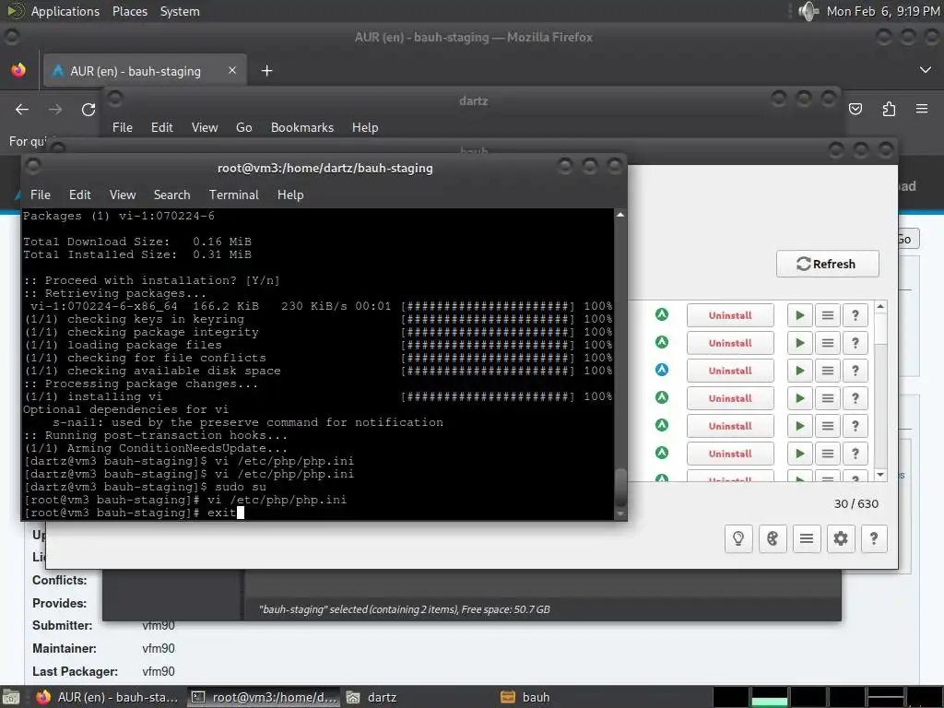Click the dartz status bar text 'bauh-staging selected'
This screenshot has height=708, width=944.
404,609
